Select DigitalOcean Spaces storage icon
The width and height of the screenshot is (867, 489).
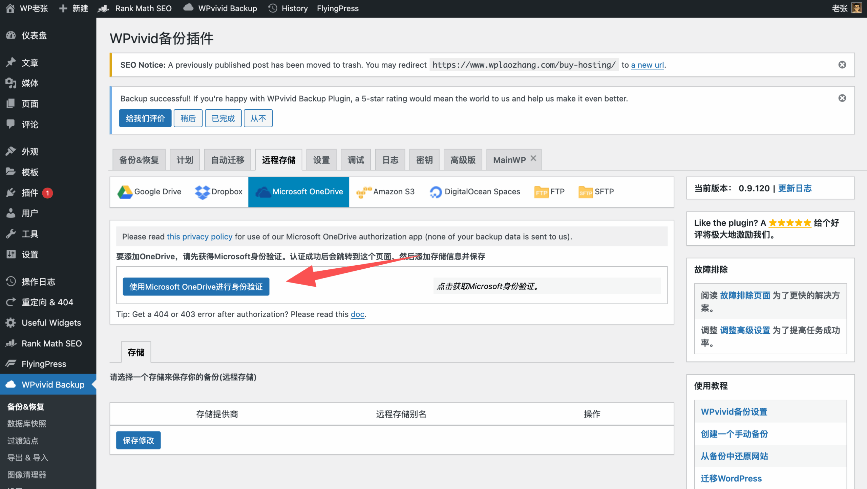coord(436,192)
